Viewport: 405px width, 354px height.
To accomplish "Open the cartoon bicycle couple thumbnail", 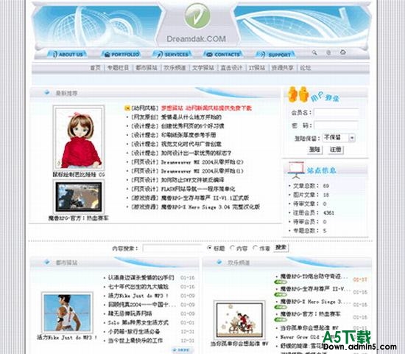I will (x=240, y=320).
